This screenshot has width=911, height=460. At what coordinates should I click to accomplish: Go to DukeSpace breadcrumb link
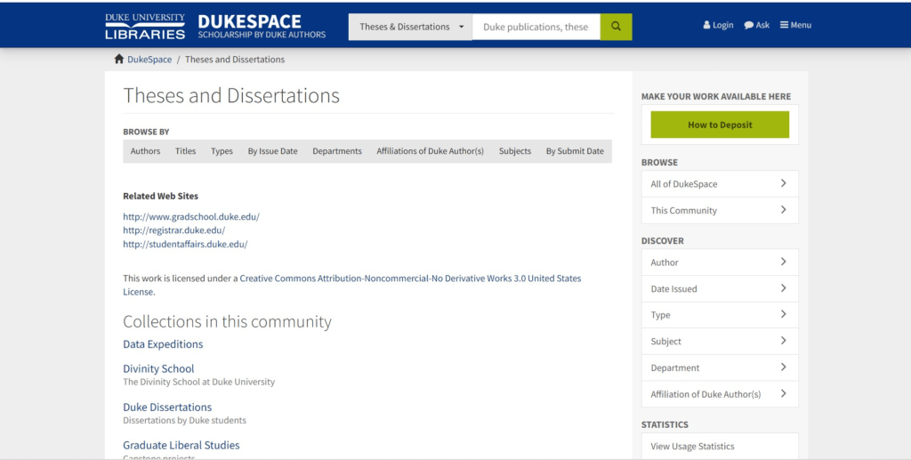(x=149, y=60)
